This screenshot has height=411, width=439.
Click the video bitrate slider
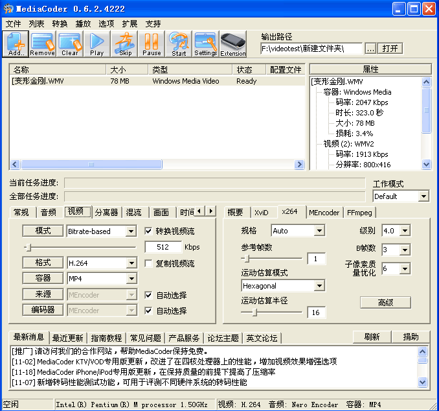[x=80, y=247]
